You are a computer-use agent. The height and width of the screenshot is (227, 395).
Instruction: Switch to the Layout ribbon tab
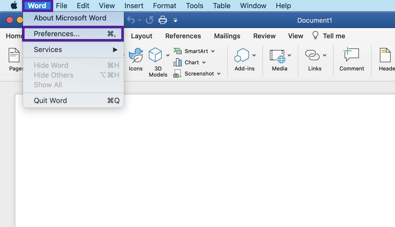tap(141, 36)
